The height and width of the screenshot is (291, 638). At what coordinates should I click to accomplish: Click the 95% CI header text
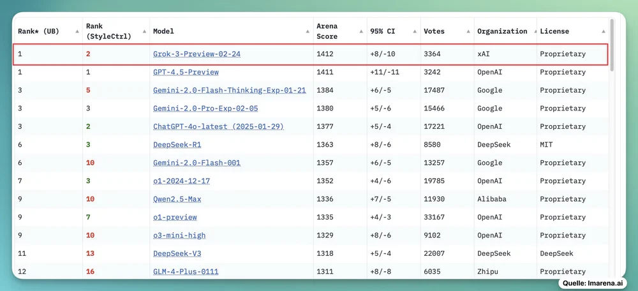pyautogui.click(x=382, y=31)
